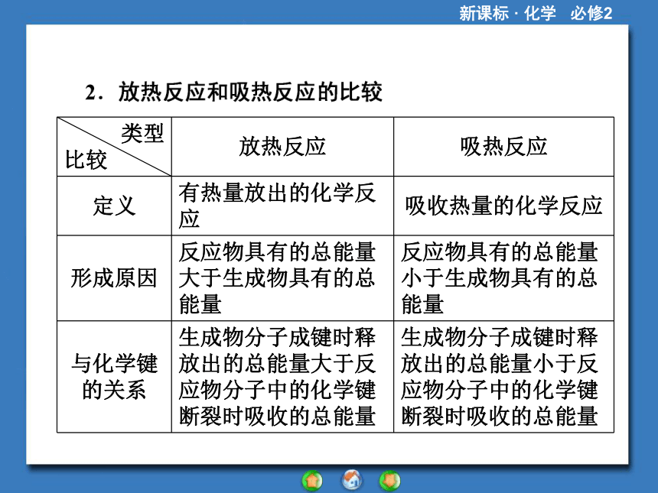
Task: Click the cell with 总能量大于反应物分子
Action: [282, 377]
